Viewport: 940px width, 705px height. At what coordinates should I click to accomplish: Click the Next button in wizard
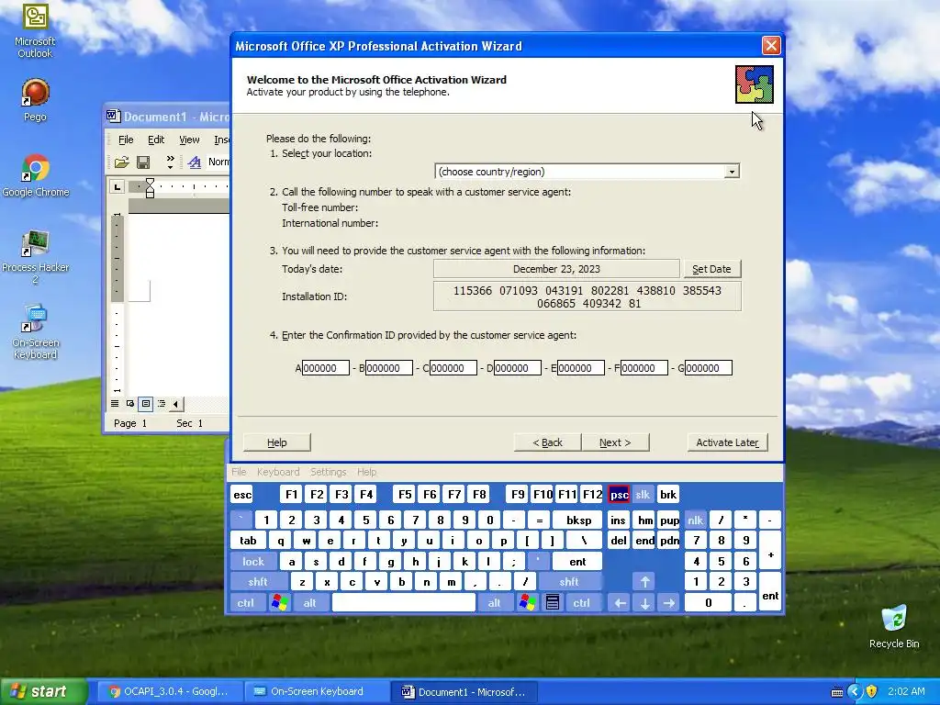pos(615,442)
